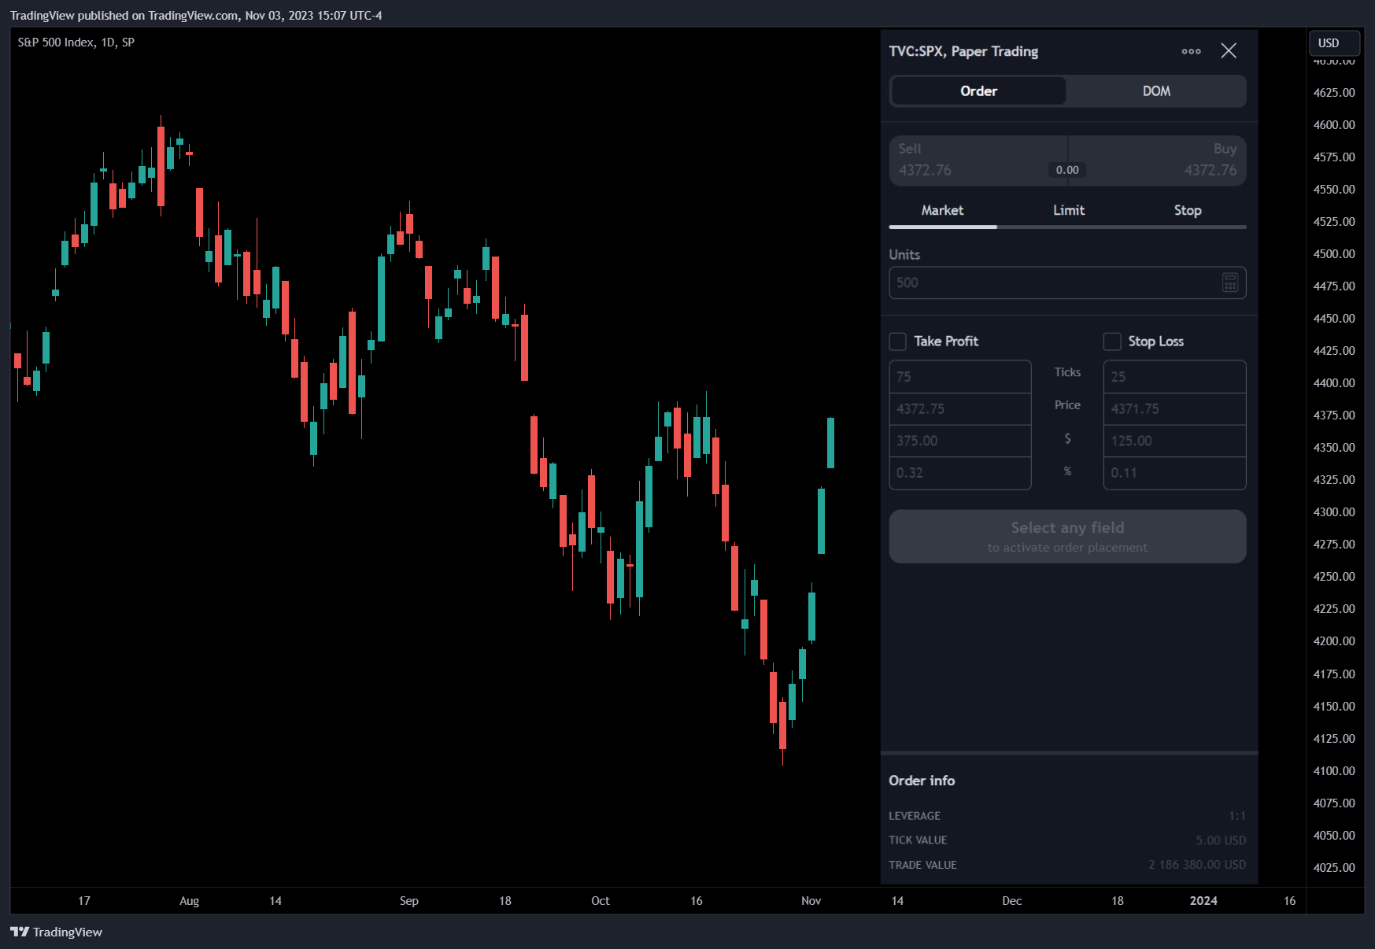Edit Take Profit price field 4372.75
Viewport: 1375px width, 949px height.
tap(960, 409)
